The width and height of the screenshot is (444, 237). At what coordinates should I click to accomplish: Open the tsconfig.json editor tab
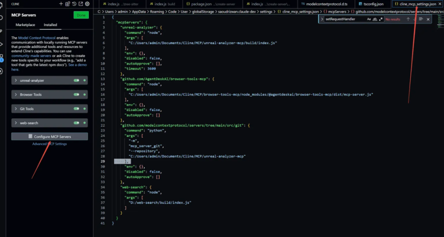tap(373, 4)
